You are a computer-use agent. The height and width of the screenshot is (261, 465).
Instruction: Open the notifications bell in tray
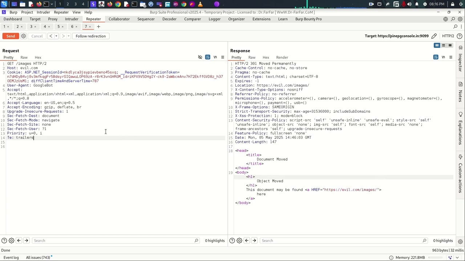pyautogui.click(x=417, y=4)
